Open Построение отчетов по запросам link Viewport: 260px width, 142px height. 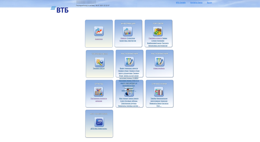[99, 100]
